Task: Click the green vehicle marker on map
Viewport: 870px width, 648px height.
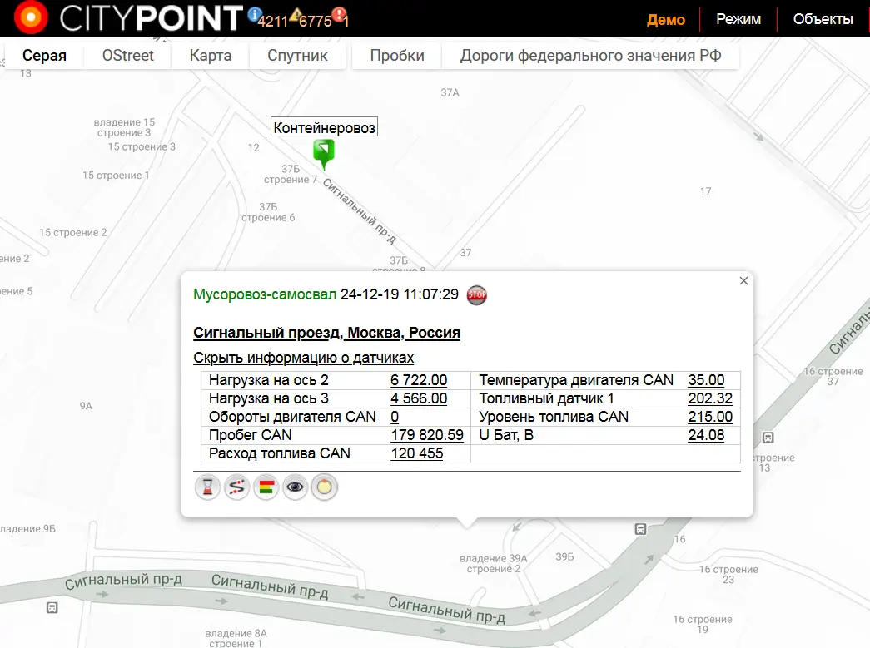Action: pyautogui.click(x=323, y=153)
